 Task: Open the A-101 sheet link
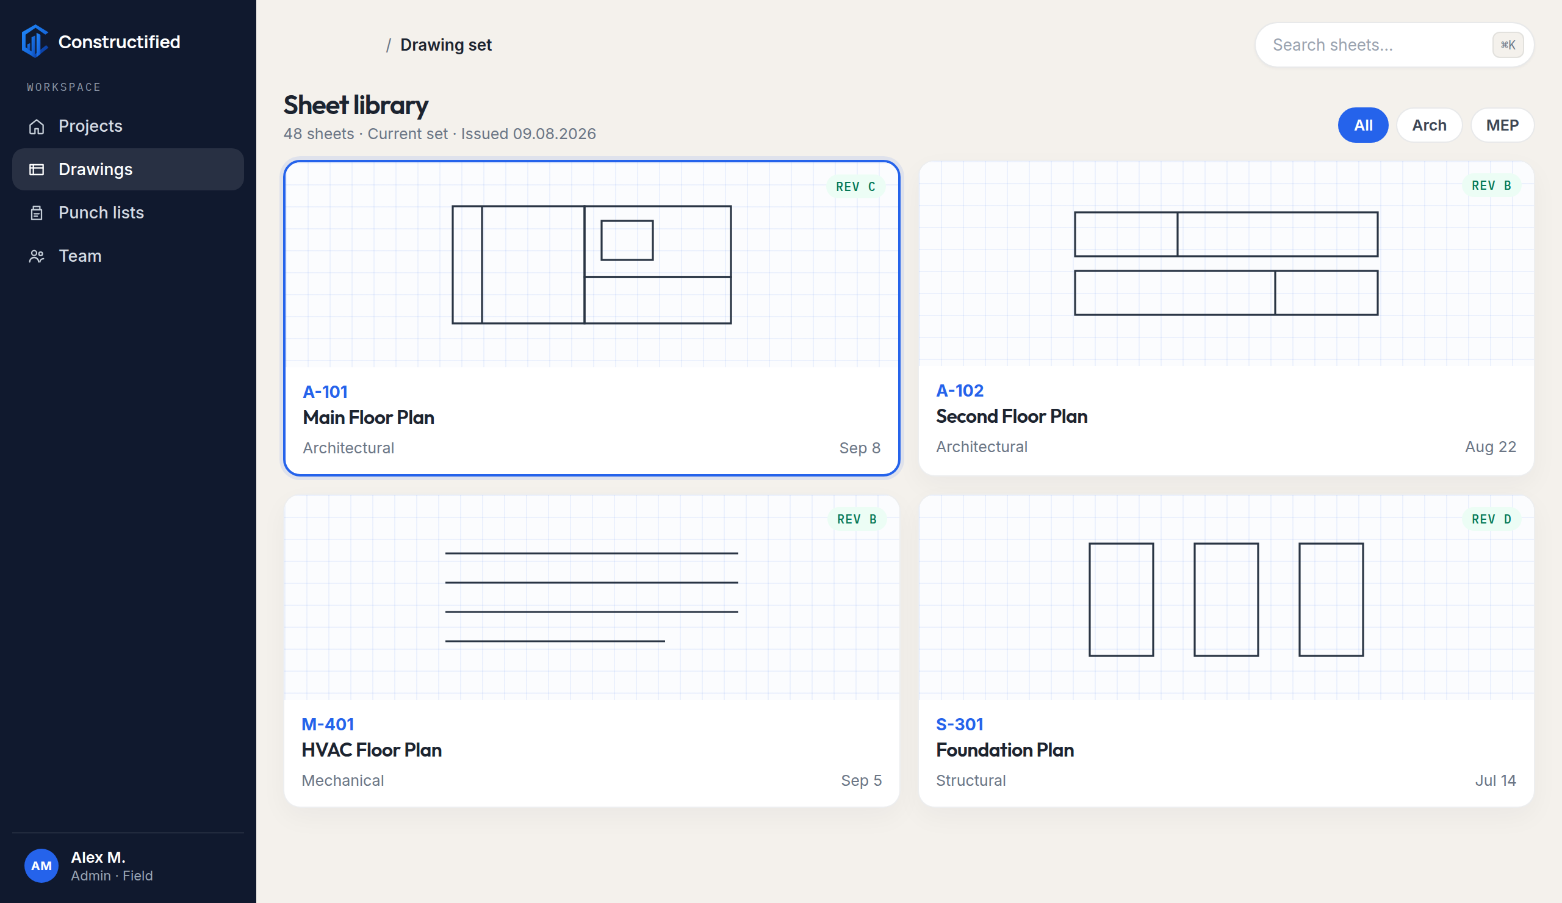[325, 392]
